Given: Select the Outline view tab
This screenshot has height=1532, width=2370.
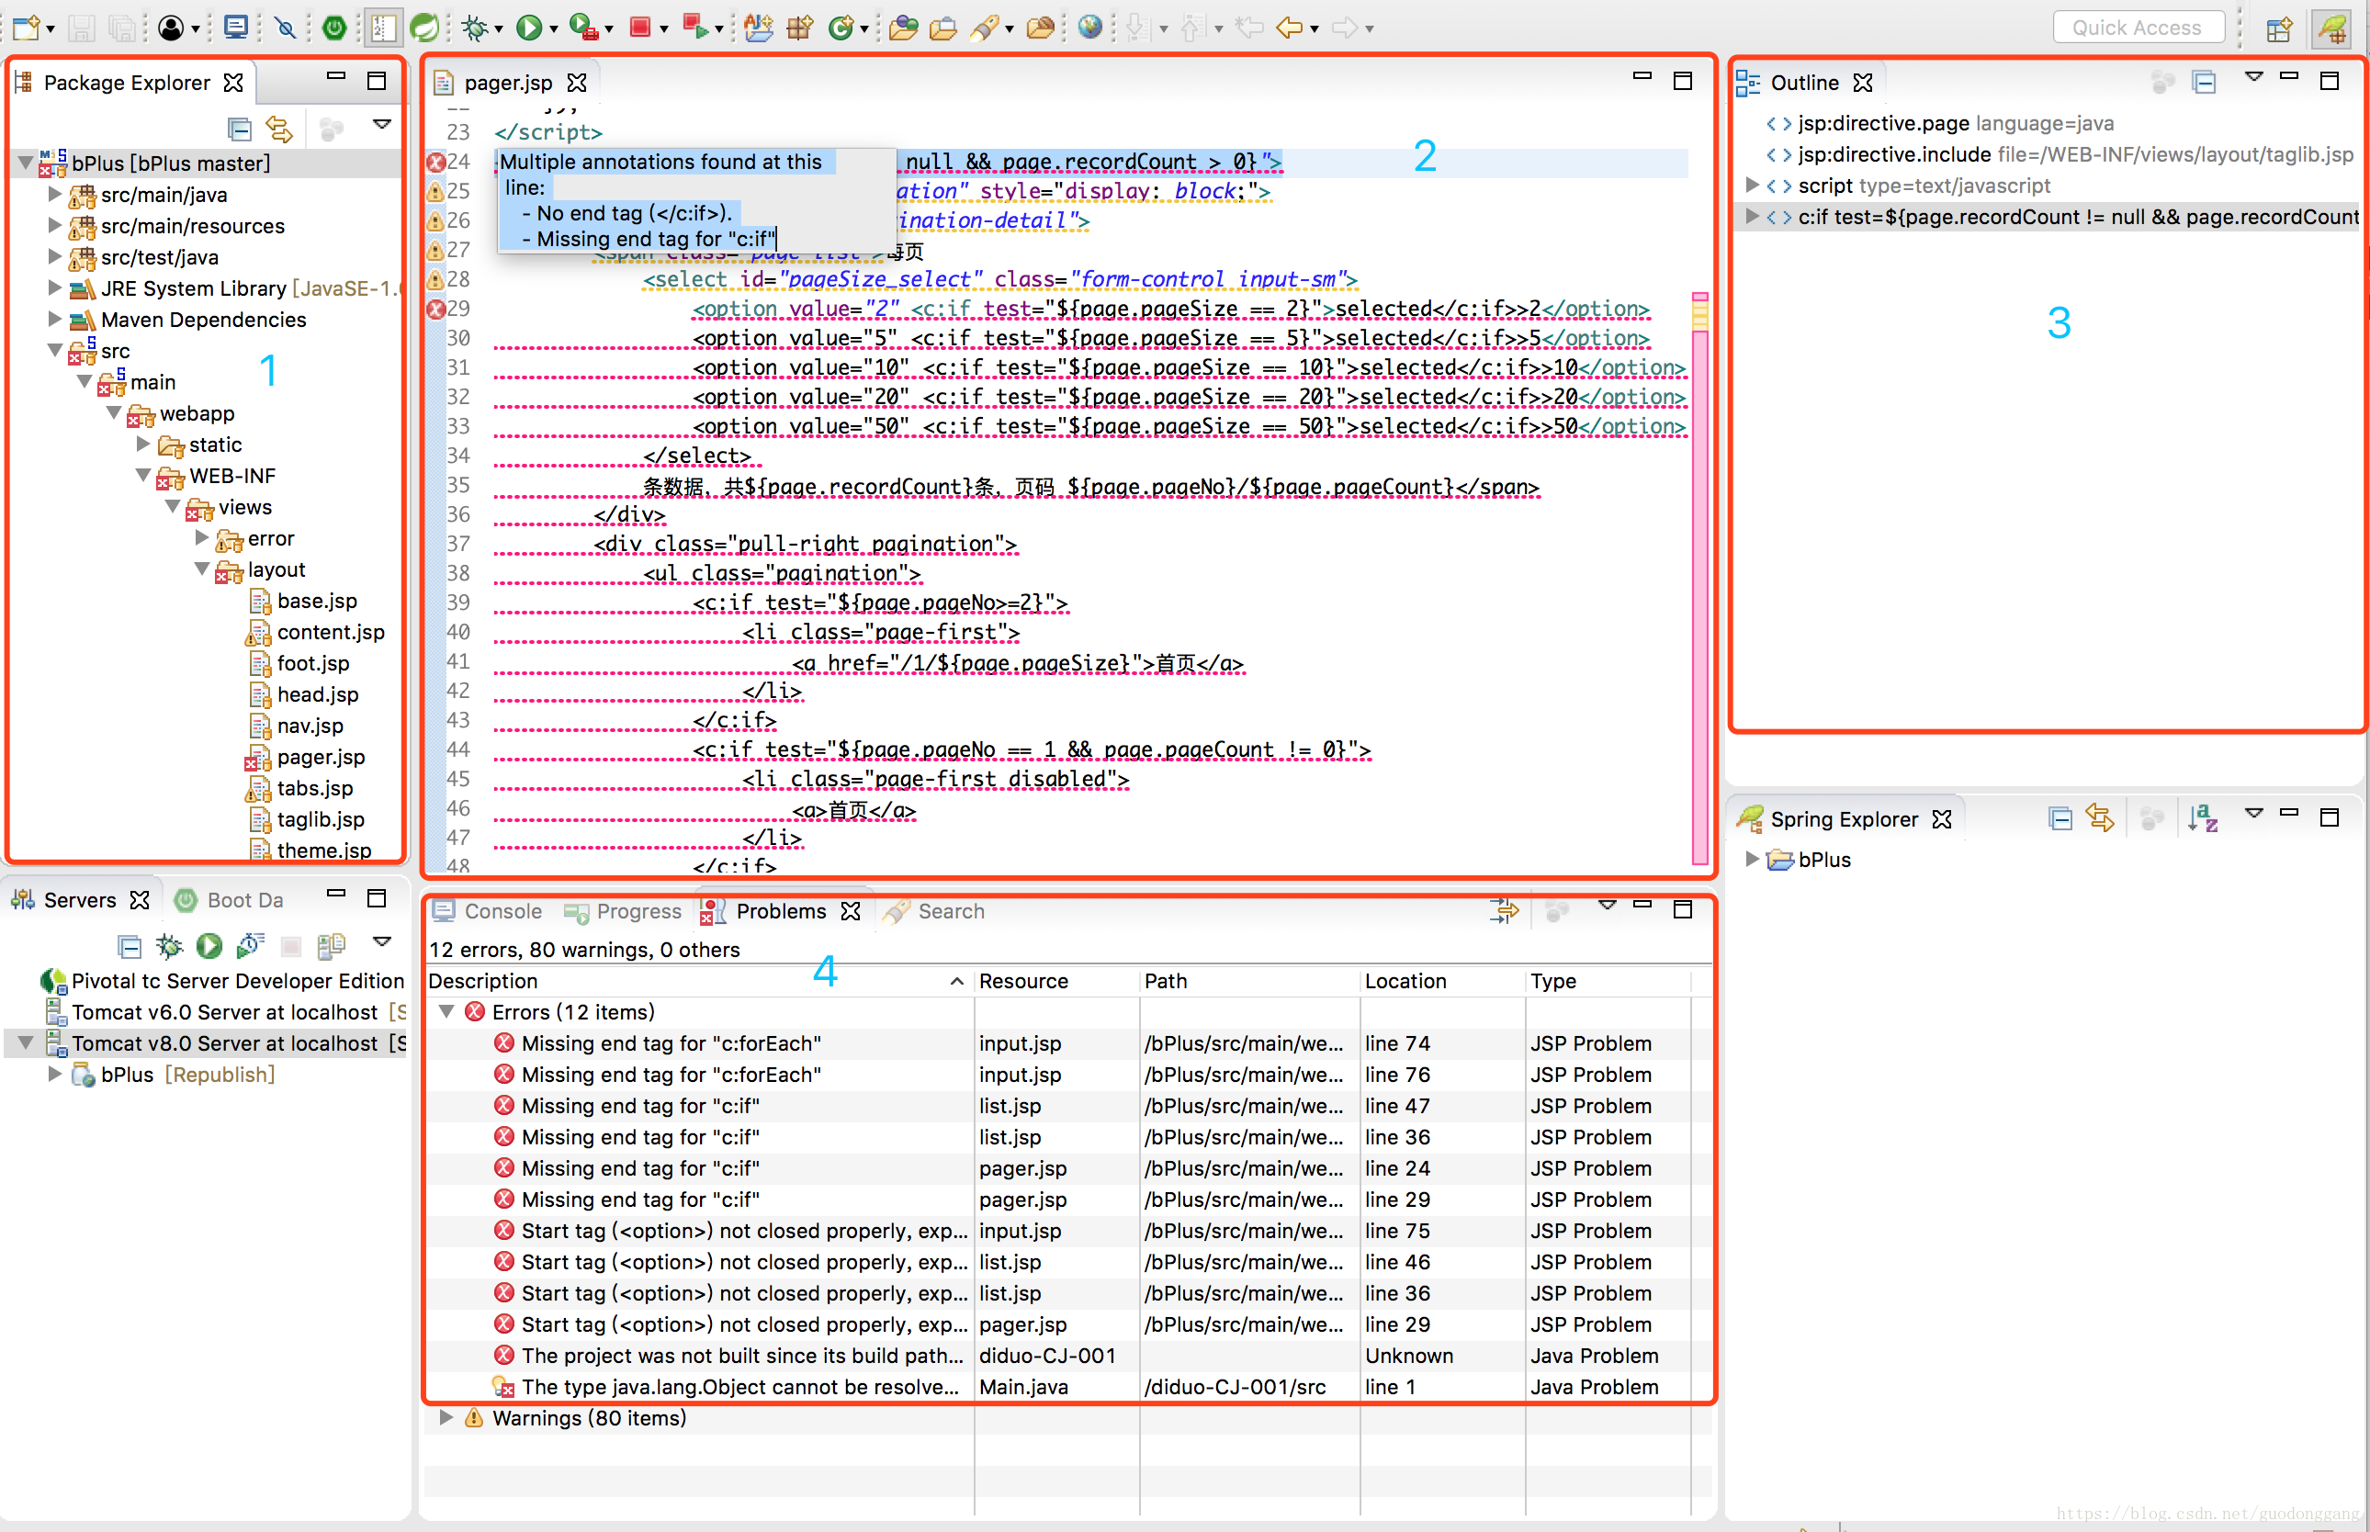Looking at the screenshot, I should [x=1804, y=83].
